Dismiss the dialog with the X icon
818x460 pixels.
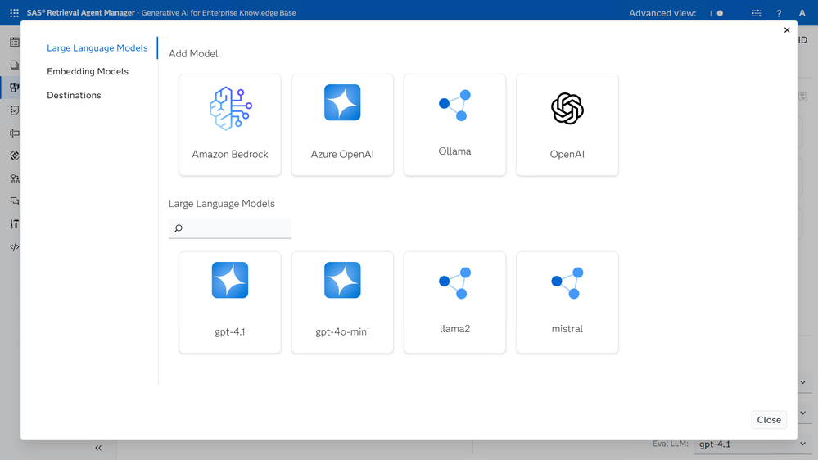coord(787,30)
